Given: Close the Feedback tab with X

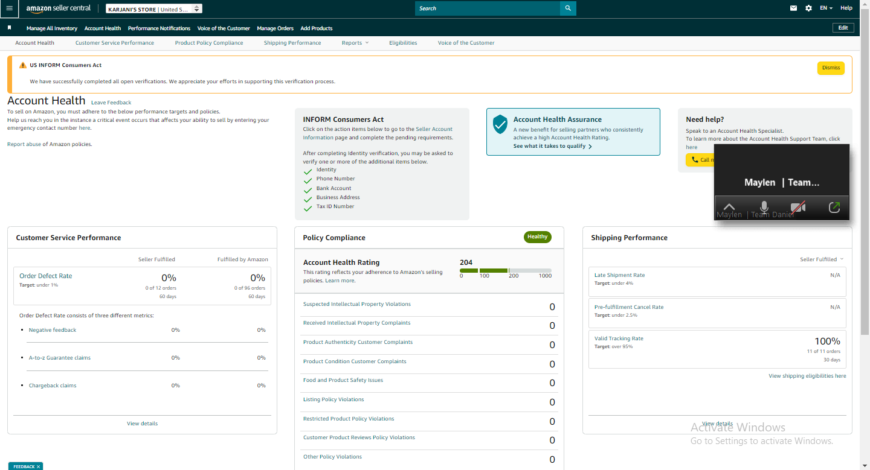Looking at the screenshot, I should point(38,466).
